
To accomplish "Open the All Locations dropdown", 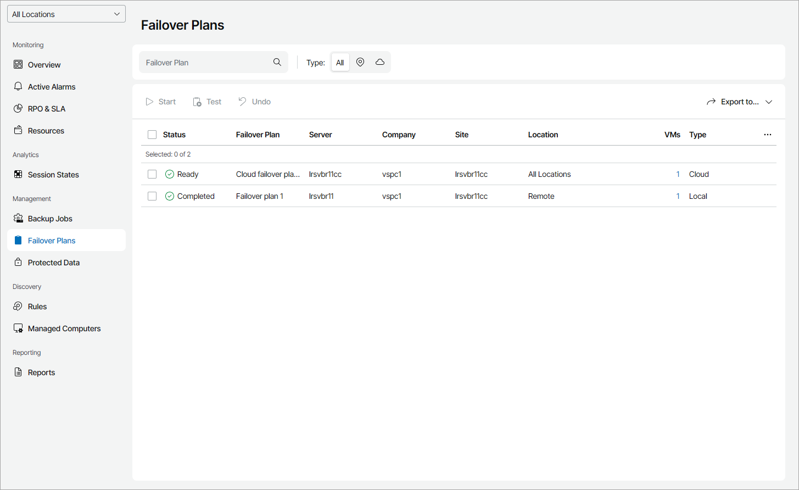I will pyautogui.click(x=66, y=14).
